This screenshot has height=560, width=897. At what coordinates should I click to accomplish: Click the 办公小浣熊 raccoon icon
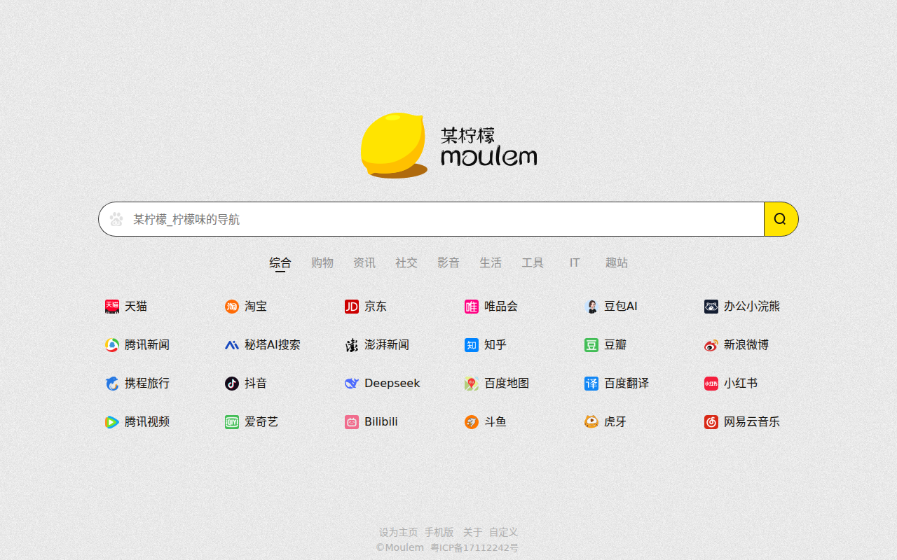tap(711, 307)
